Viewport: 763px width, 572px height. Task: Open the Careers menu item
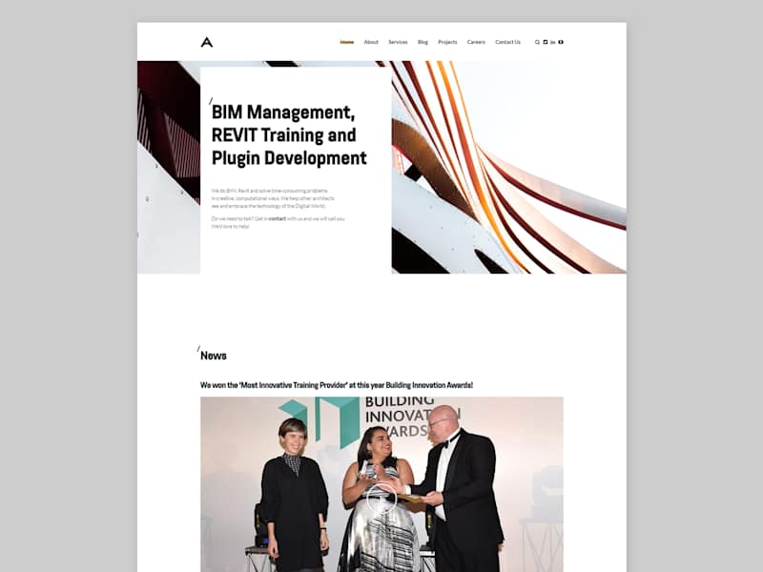point(476,42)
